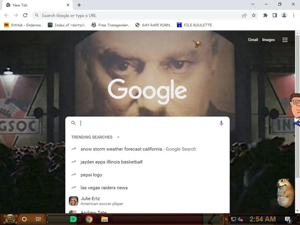
Task: Open File Explorer from the taskbar
Action: [x=105, y=219]
